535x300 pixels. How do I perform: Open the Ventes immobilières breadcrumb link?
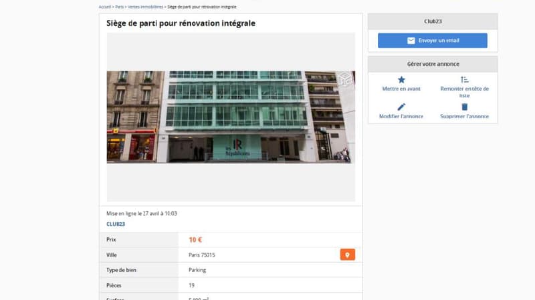(145, 7)
